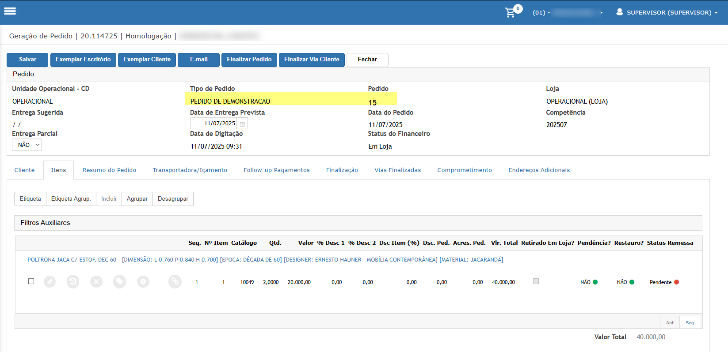Open the Resumo do Pedido tab
The width and height of the screenshot is (728, 352).
point(109,170)
